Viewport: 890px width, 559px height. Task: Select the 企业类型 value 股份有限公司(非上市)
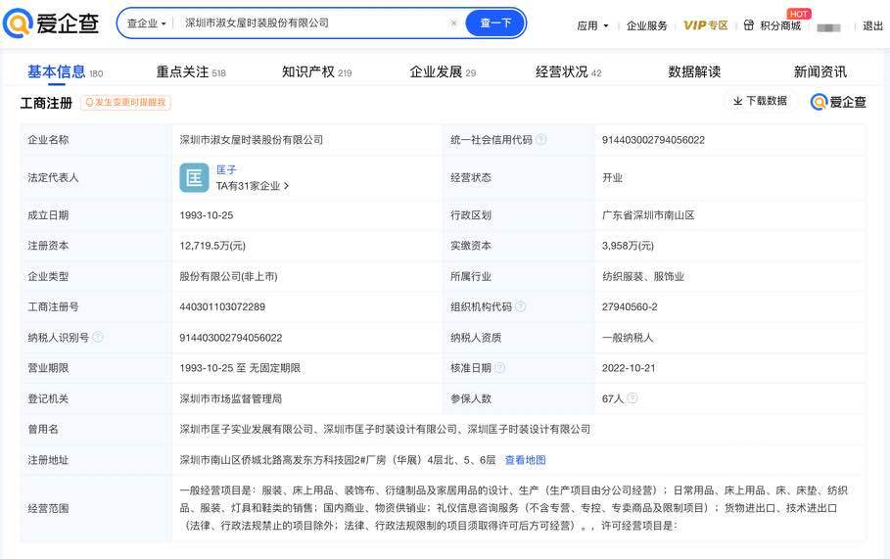pos(228,276)
